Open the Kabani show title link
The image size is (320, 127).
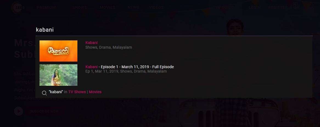(91, 43)
